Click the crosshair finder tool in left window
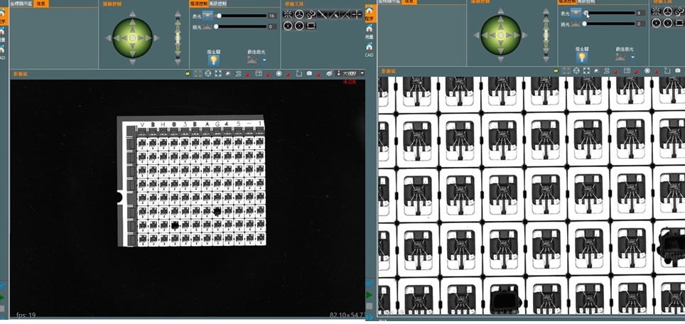Image resolution: width=685 pixels, height=324 pixels. coord(357,14)
